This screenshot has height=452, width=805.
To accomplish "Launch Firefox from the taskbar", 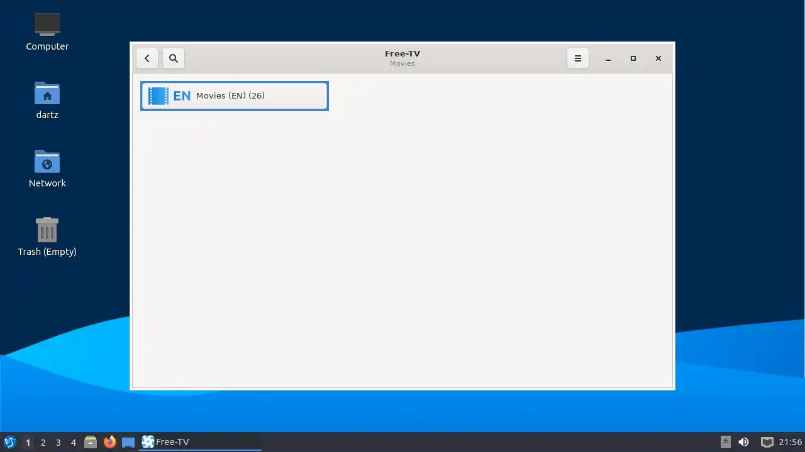I will pos(109,442).
